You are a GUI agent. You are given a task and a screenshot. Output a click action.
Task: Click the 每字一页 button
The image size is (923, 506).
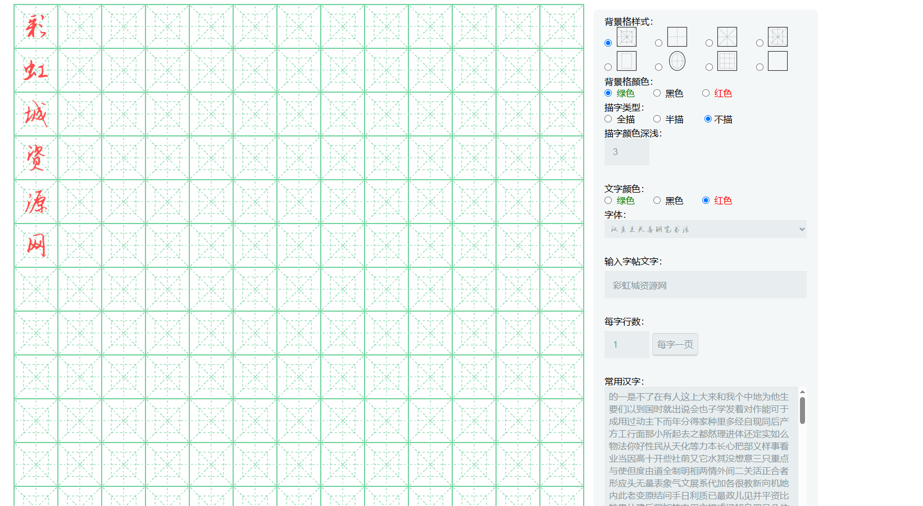(675, 344)
